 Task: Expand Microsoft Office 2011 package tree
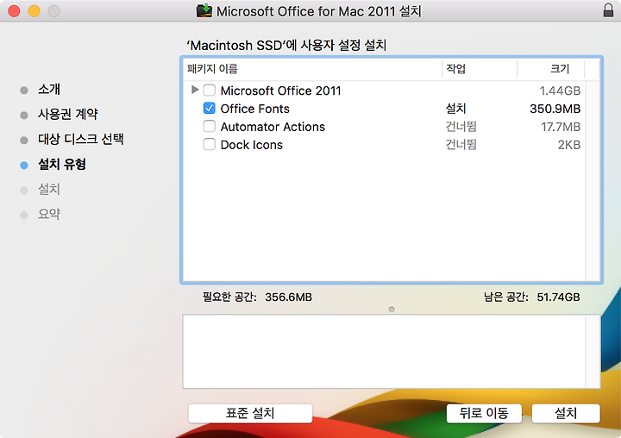pos(194,90)
